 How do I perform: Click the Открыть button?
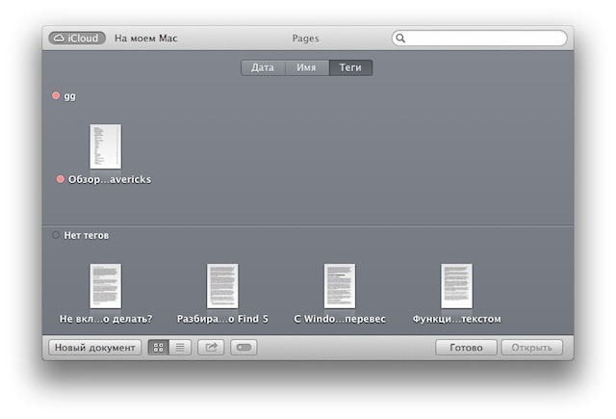tap(532, 348)
